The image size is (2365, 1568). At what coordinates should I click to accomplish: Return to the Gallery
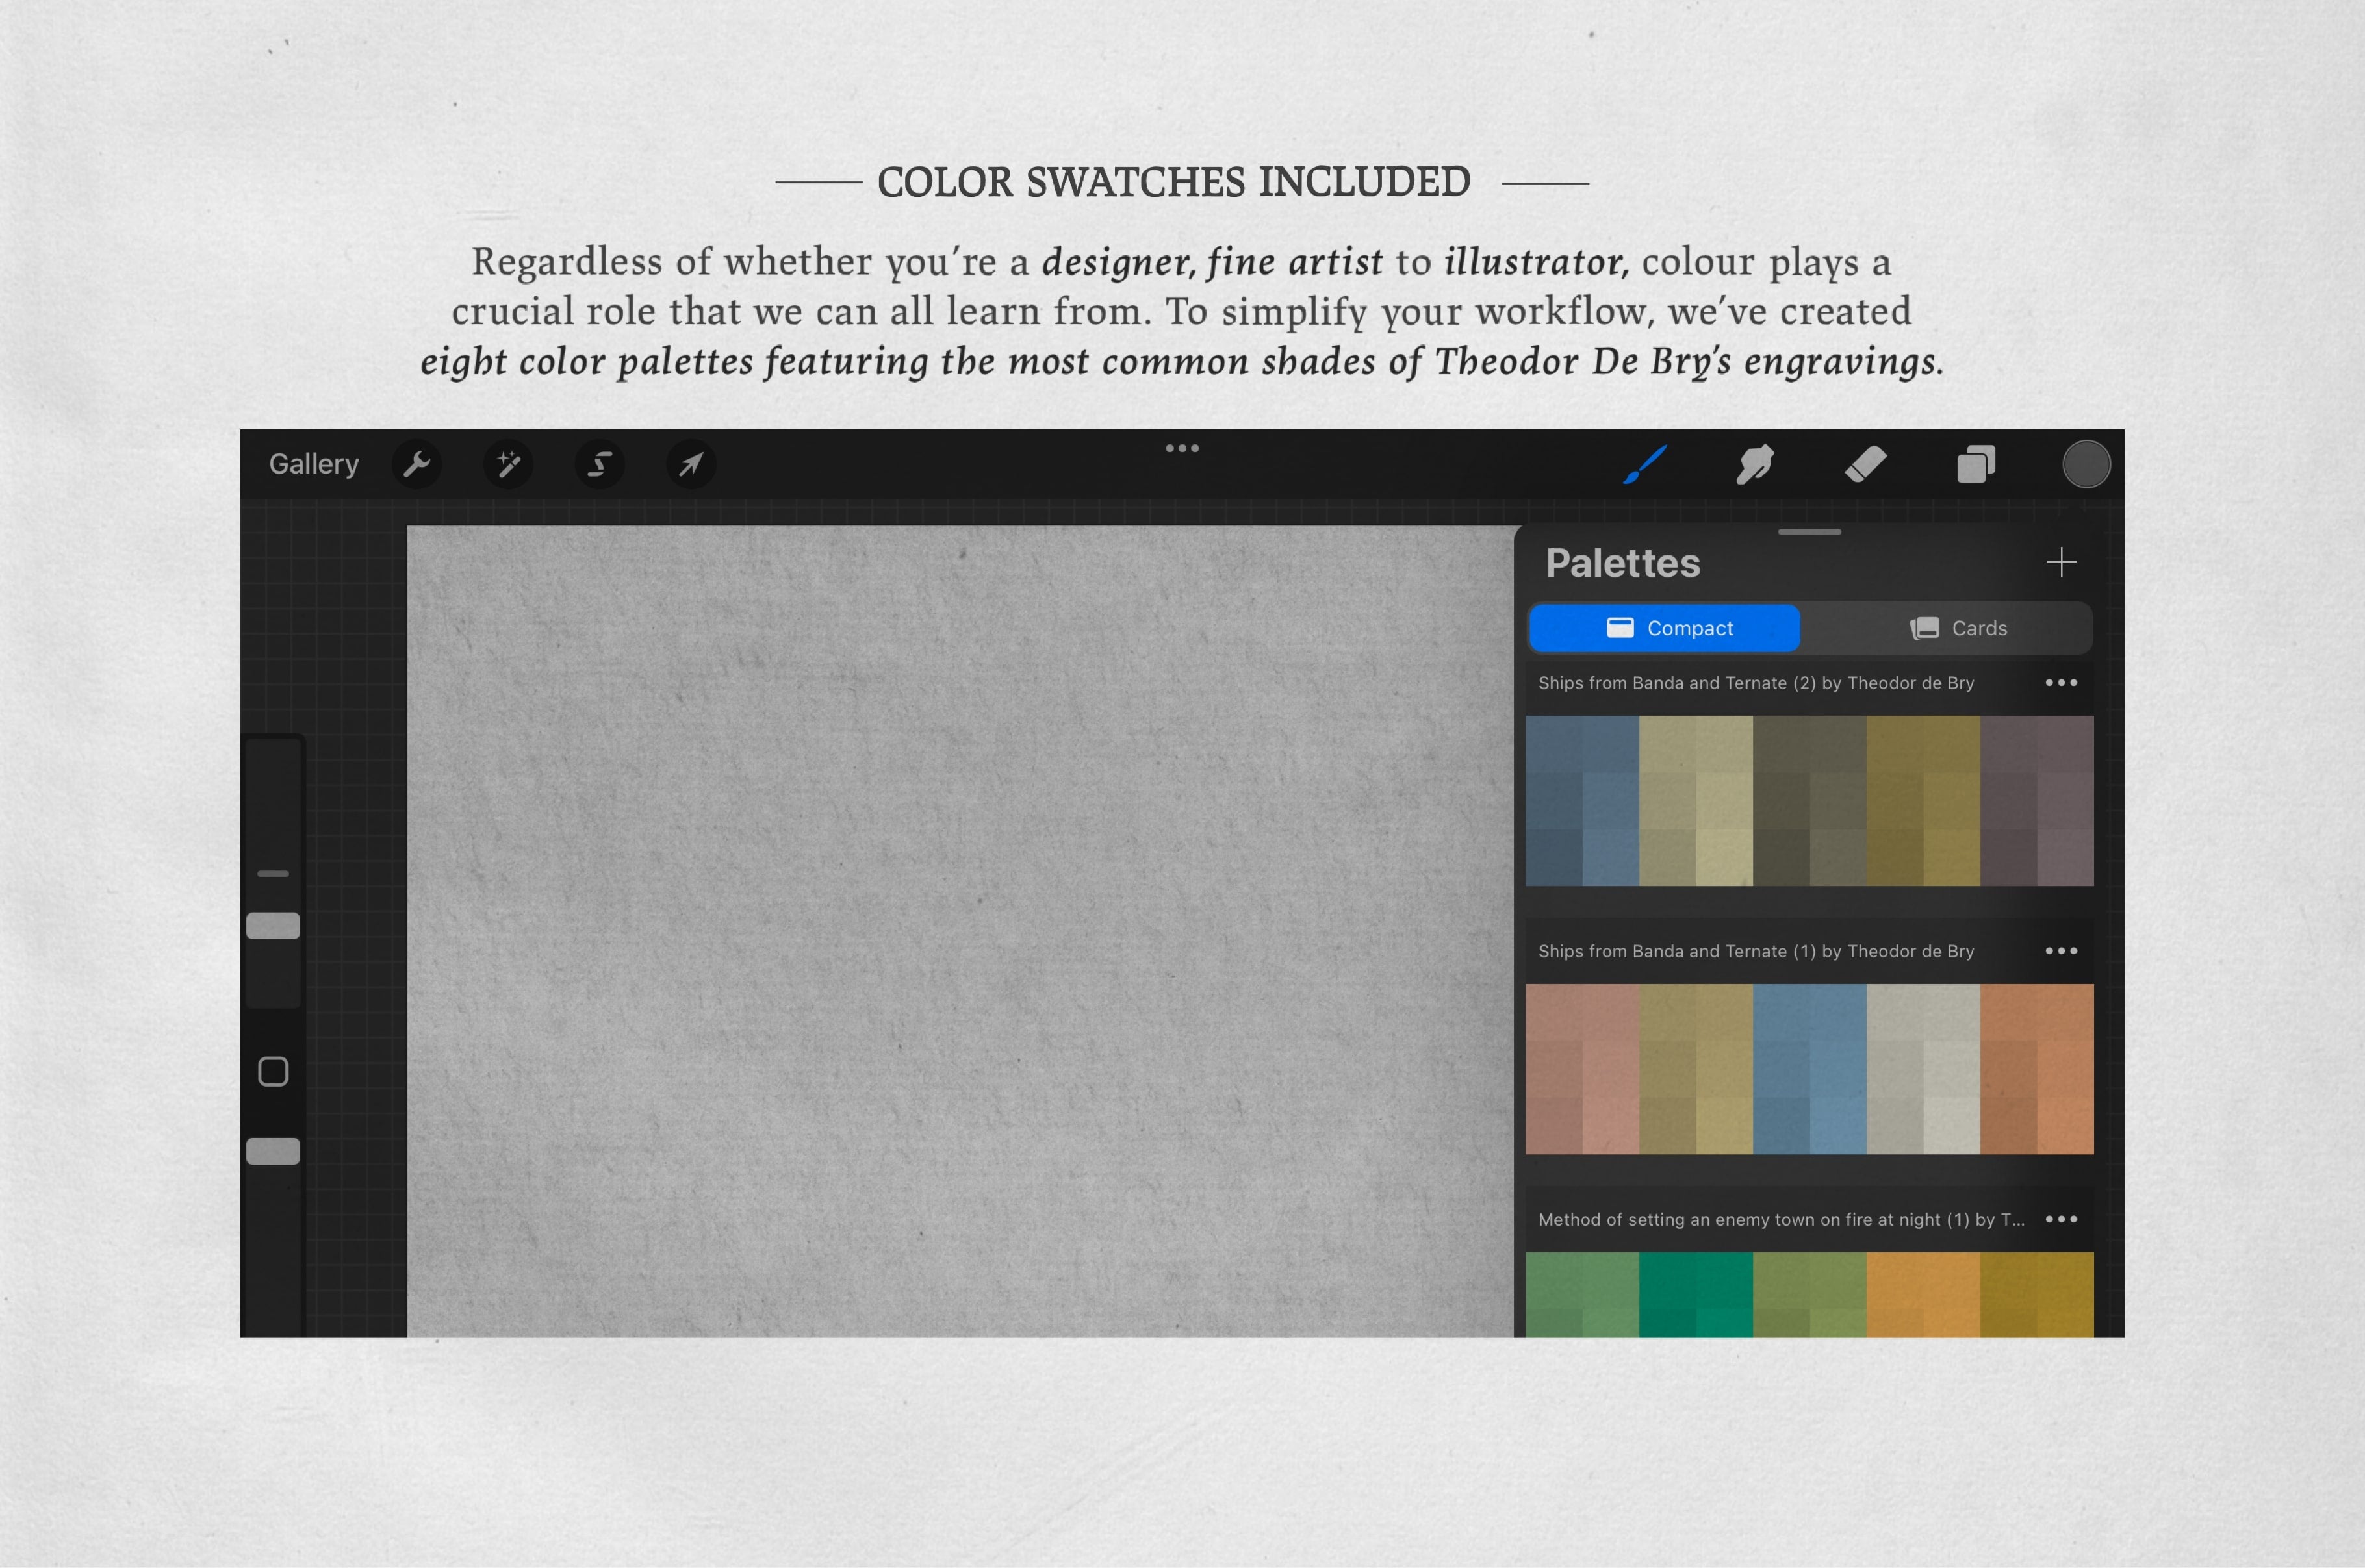tap(314, 463)
